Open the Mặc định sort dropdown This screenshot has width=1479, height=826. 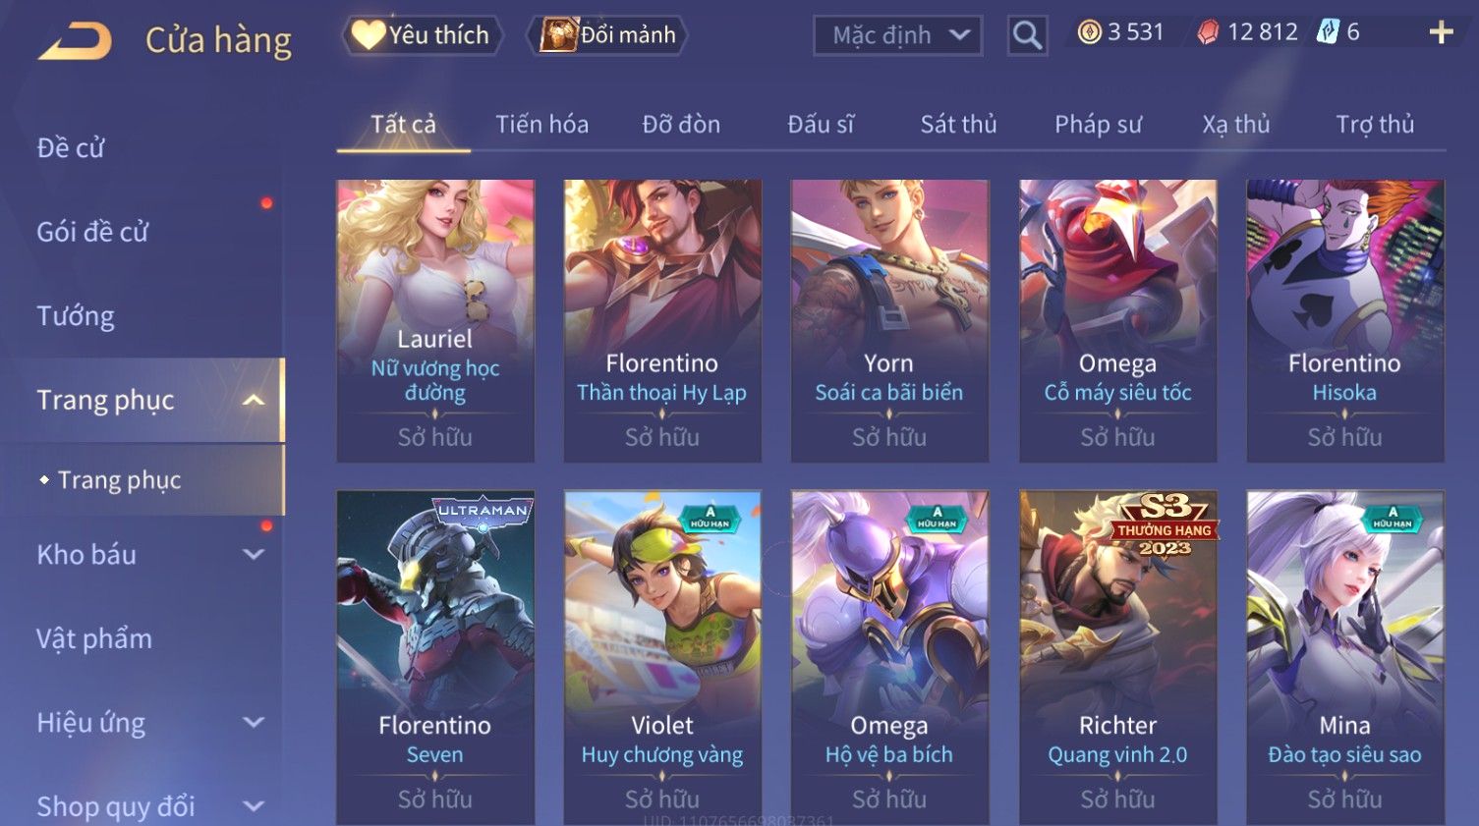point(897,35)
